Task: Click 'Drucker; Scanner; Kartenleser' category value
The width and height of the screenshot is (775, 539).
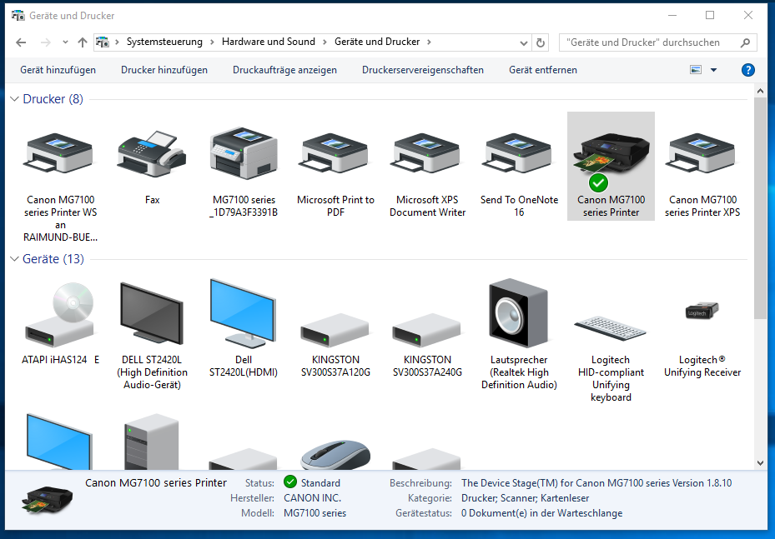Action: 525,498
